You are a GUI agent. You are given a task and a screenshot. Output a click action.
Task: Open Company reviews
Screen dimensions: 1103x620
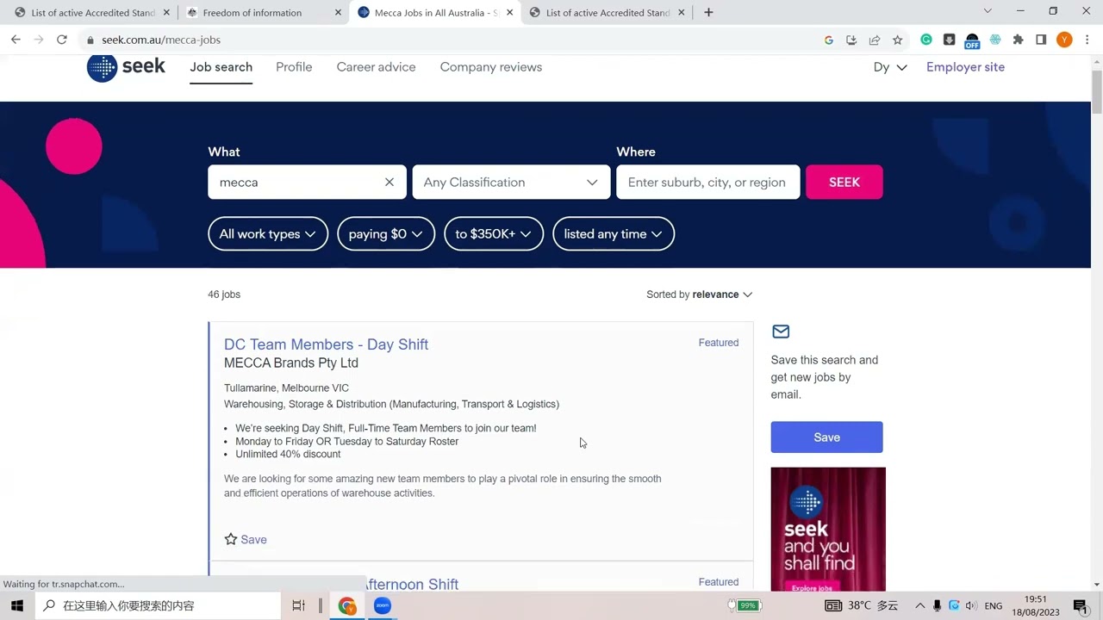click(x=491, y=67)
